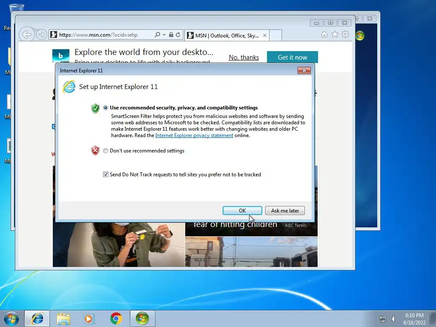Select the MSN | Outlook, Office tab
This screenshot has width=436, height=327.
tap(227, 36)
